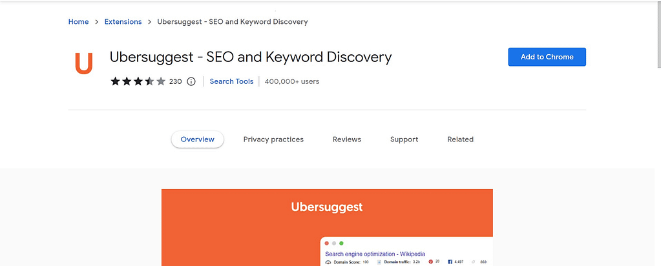Click the page's vertical scrollbar thumb
The width and height of the screenshot is (661, 266).
point(658,34)
